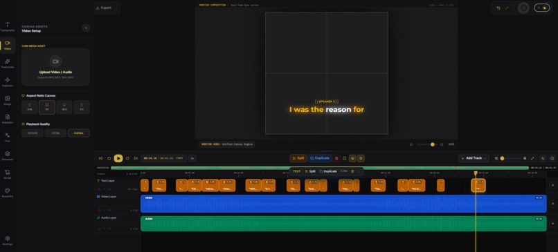The image size is (558, 252).
Task: Click the zoom in magnifier under canvas
Action: point(442,144)
